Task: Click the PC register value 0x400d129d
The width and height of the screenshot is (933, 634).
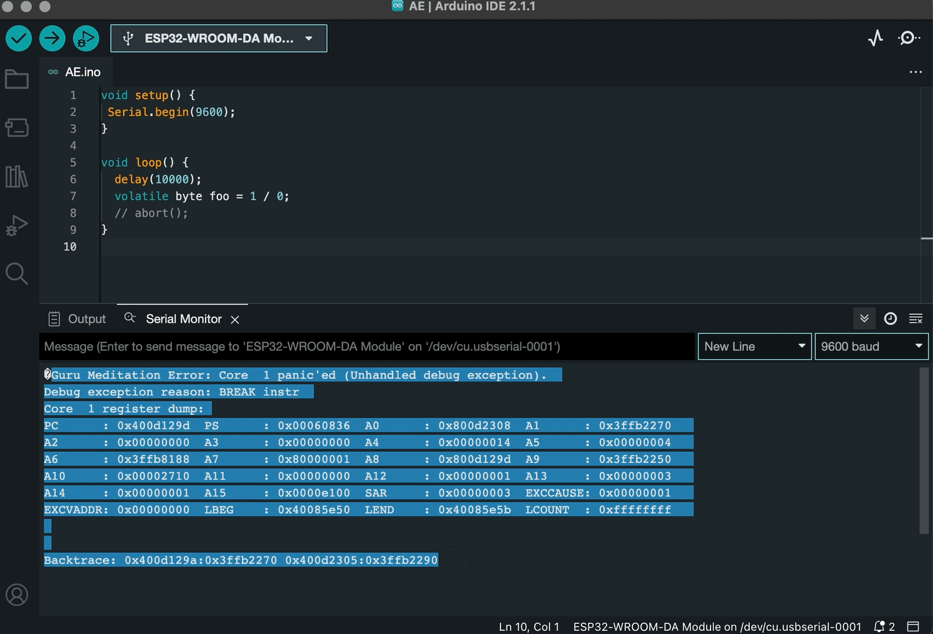Action: (x=153, y=425)
